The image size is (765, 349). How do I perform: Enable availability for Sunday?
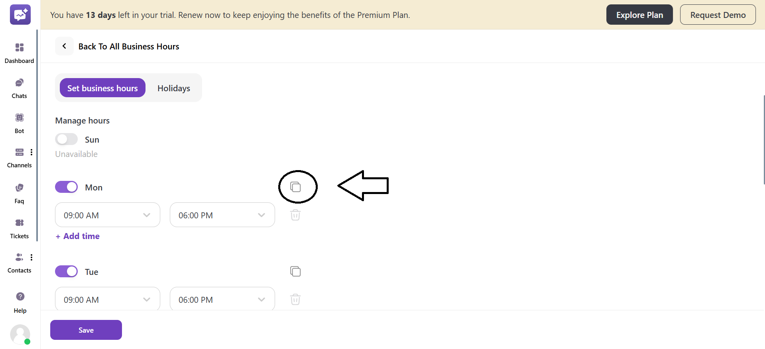pyautogui.click(x=66, y=139)
